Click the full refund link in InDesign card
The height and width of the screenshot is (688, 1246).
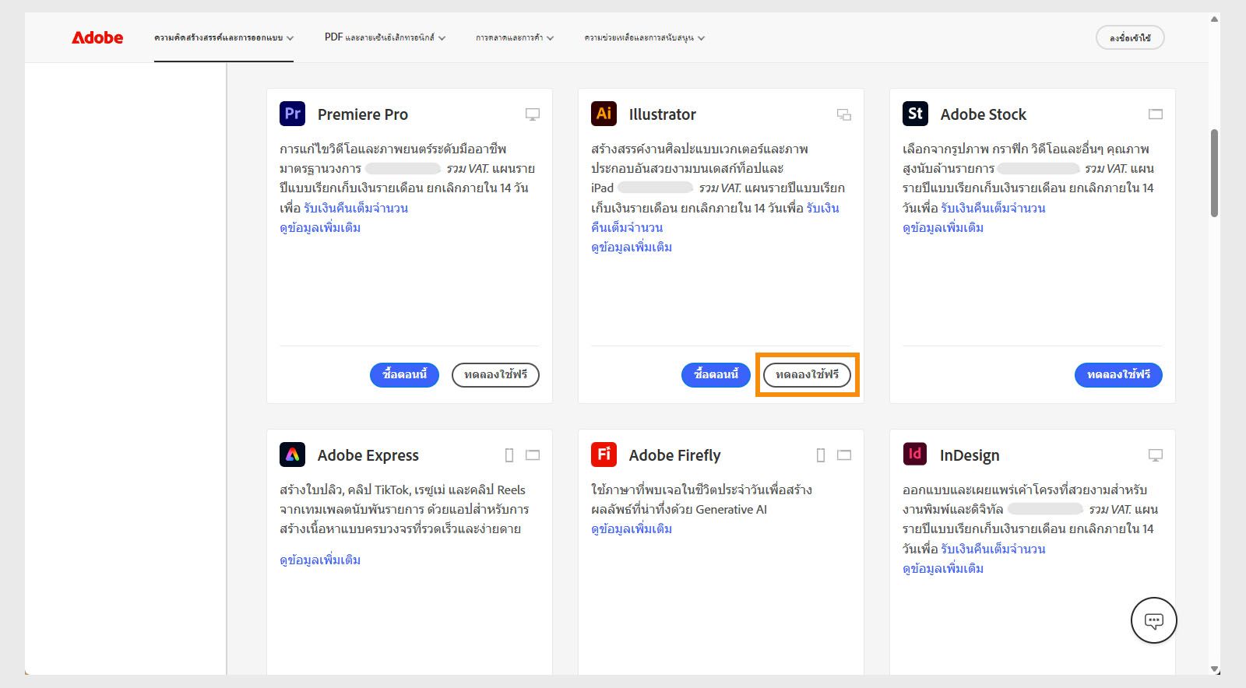(993, 549)
